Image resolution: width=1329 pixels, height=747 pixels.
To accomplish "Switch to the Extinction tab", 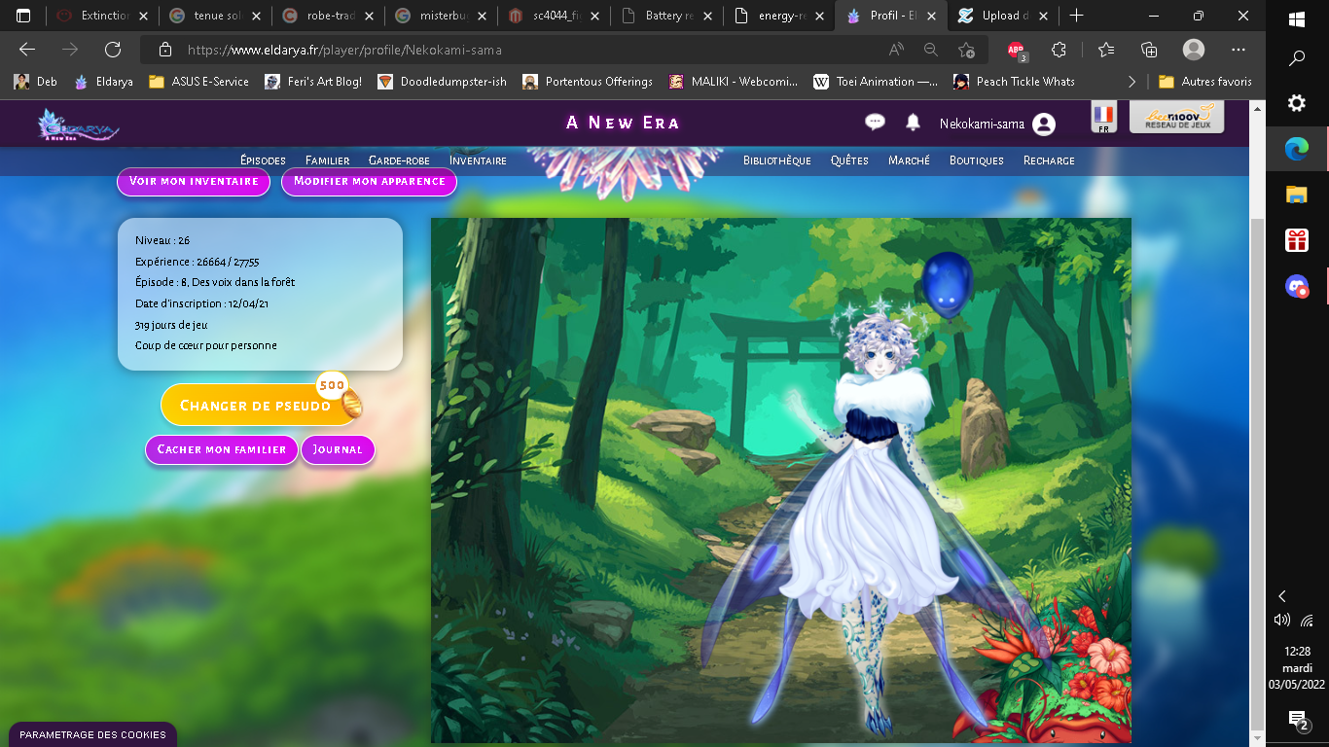I will pos(101,16).
